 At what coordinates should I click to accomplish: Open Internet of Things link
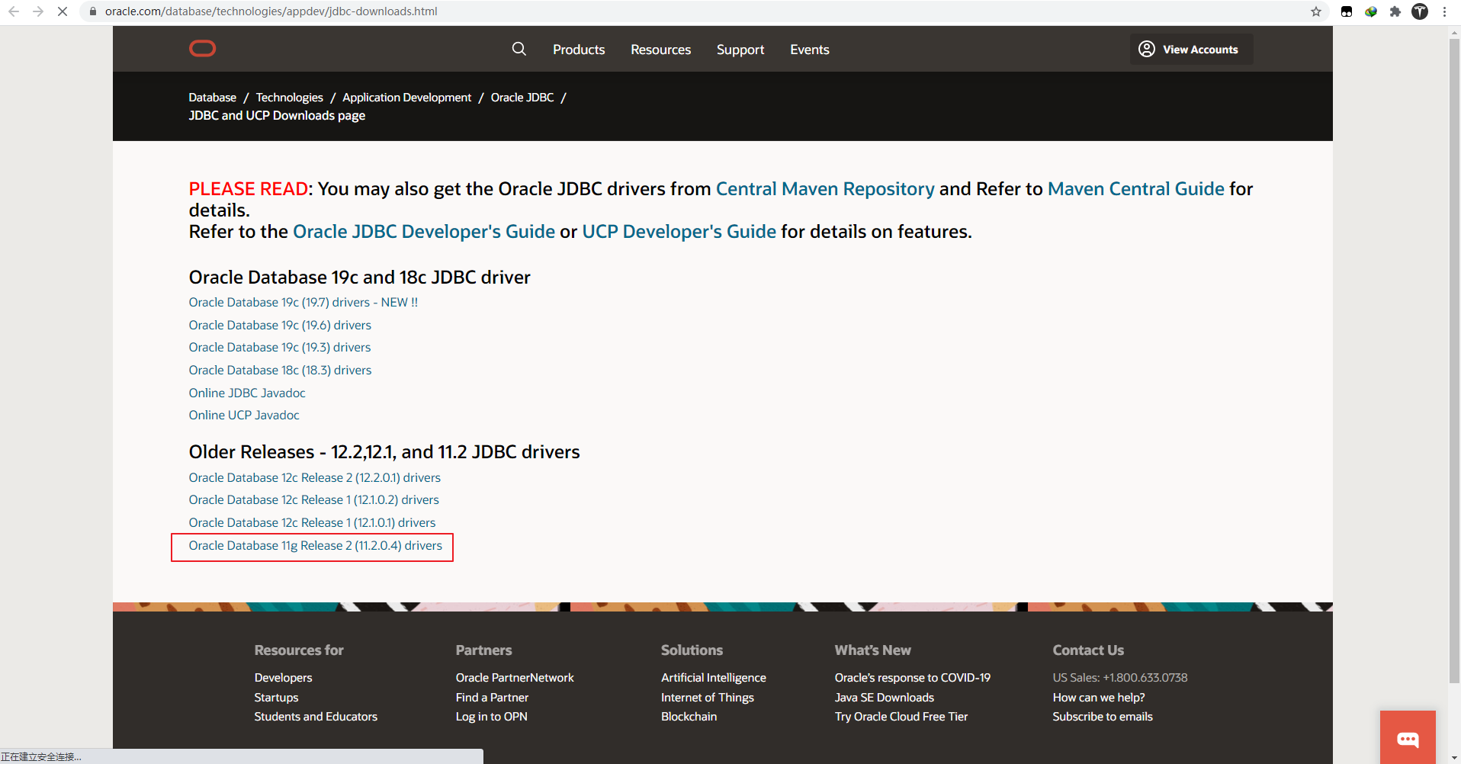pos(708,698)
